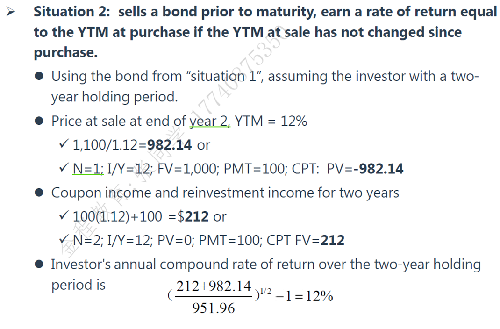Click the bullet dot before 'Price at sale'

[x=39, y=121]
